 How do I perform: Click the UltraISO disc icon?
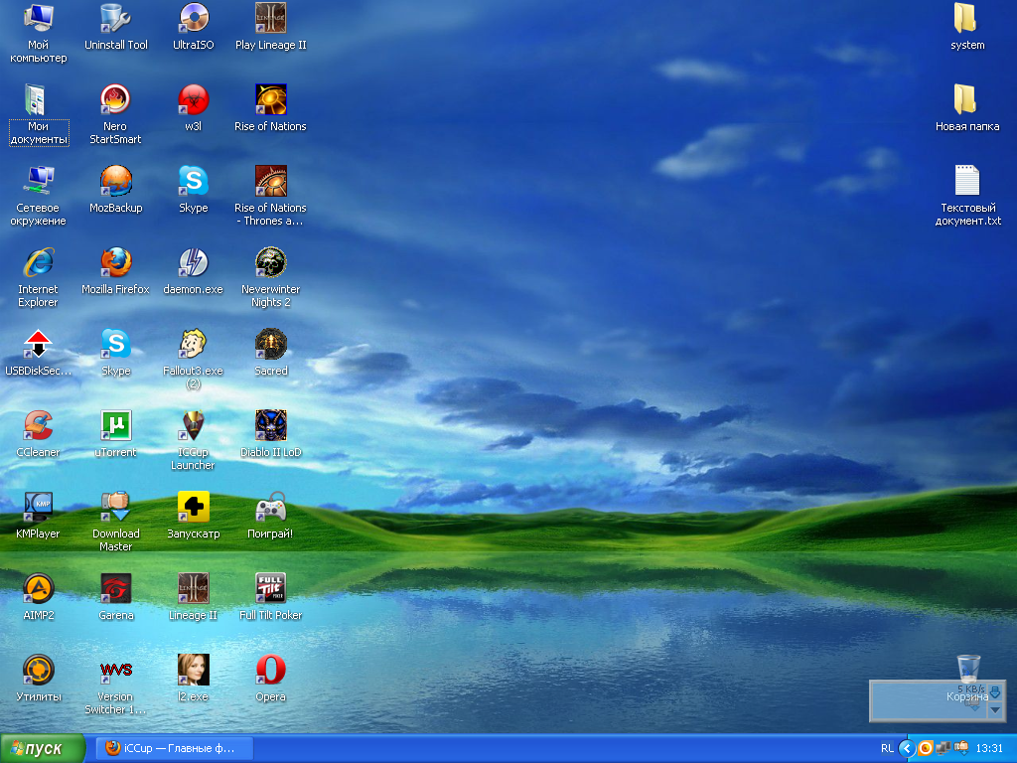194,18
